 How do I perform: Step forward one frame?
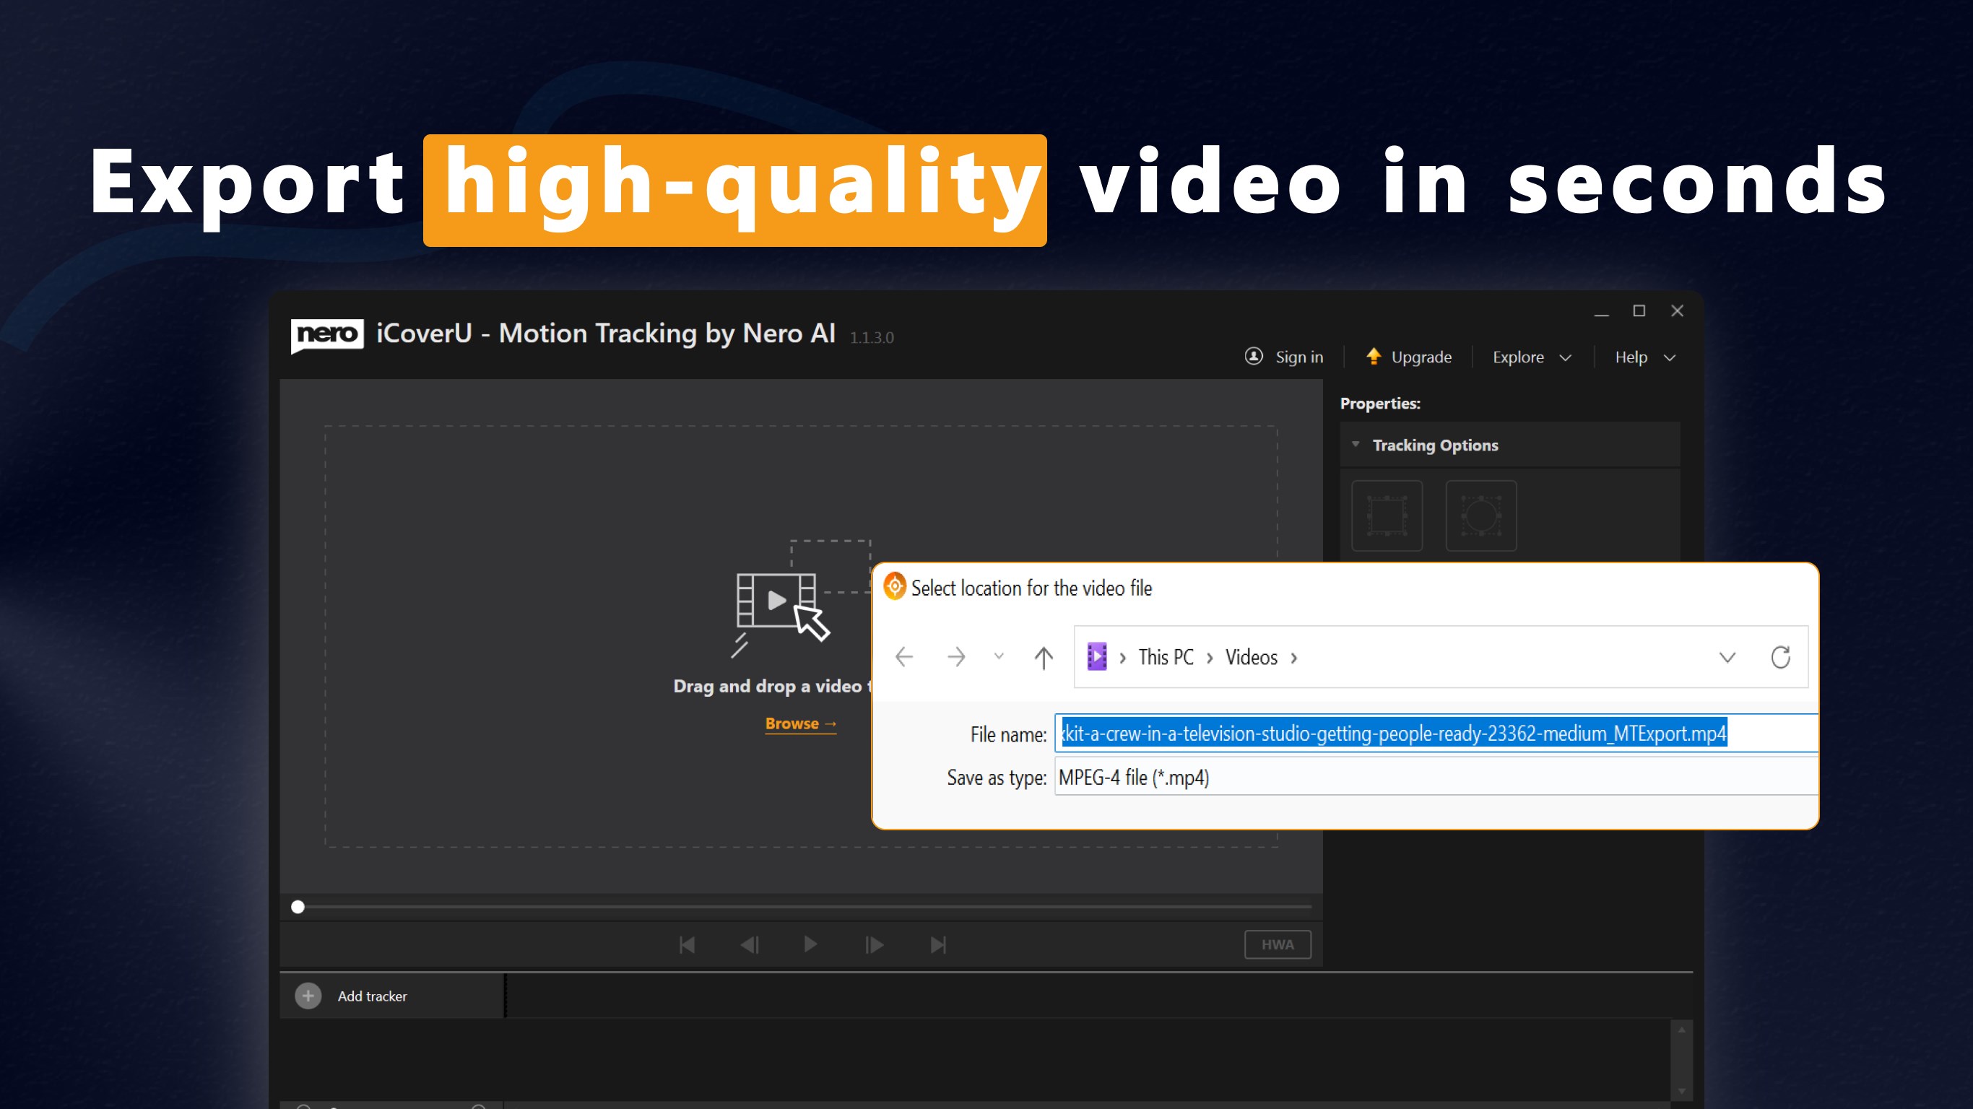tap(874, 945)
